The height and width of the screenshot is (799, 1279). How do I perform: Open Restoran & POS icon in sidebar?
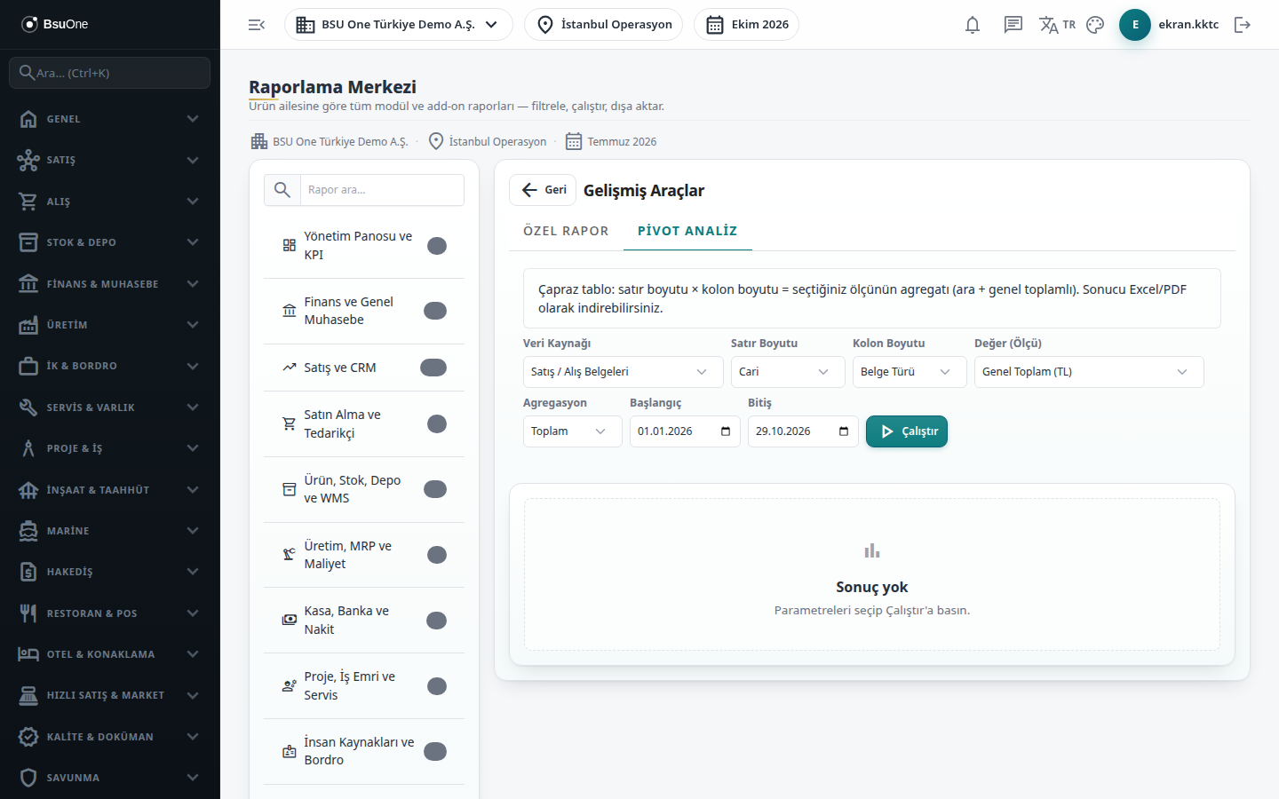28,613
